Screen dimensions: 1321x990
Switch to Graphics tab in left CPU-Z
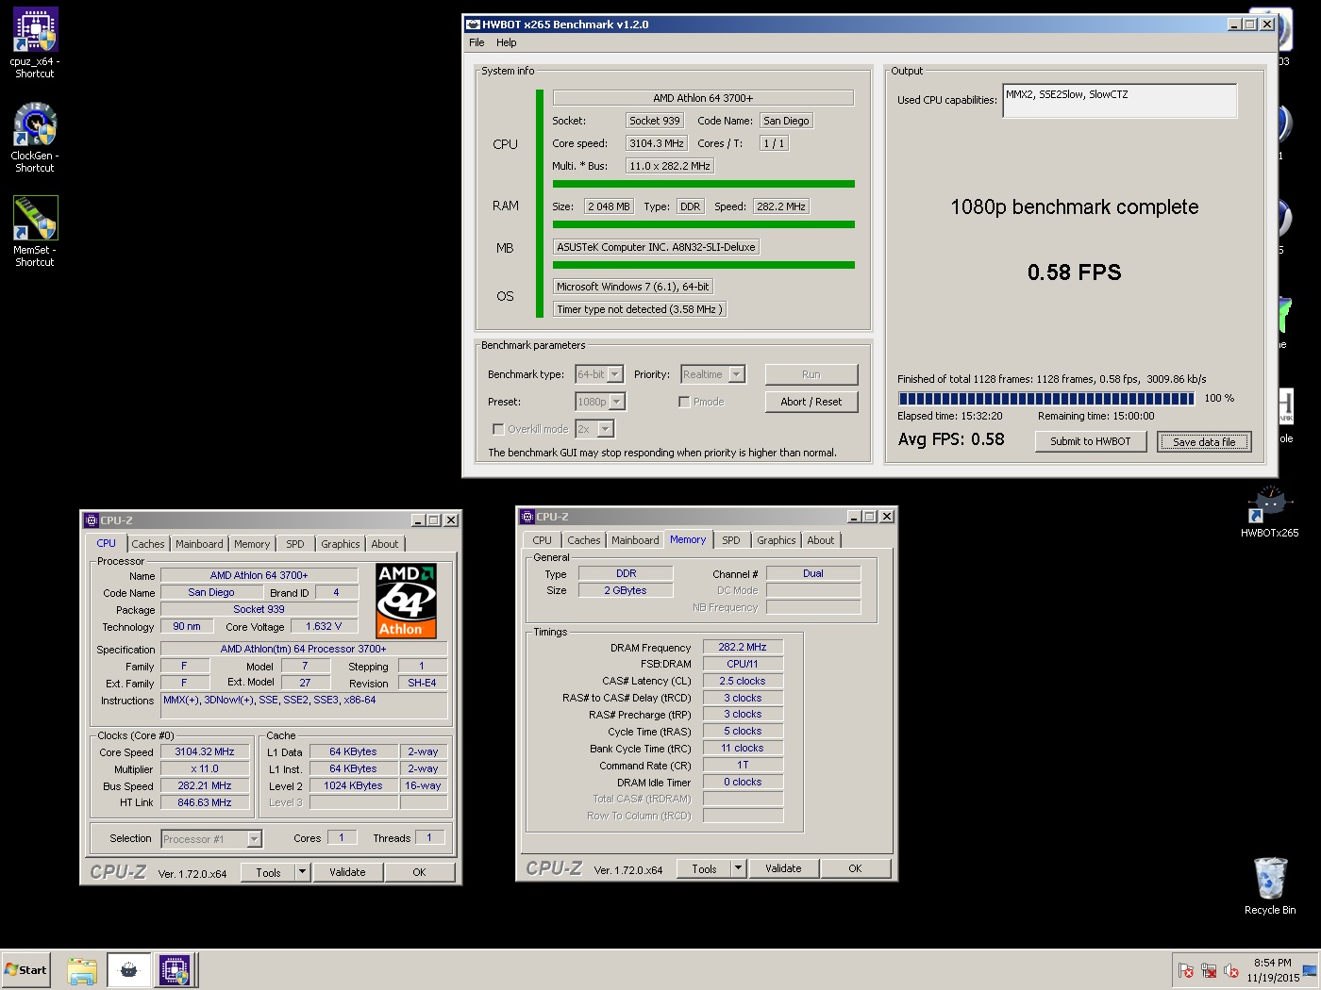pyautogui.click(x=341, y=544)
